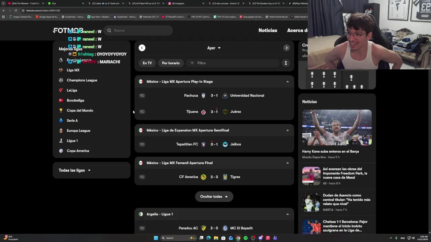This screenshot has height=242, width=431.
Task: Click the Champions League ball icon in sidebar
Action: point(61,80)
